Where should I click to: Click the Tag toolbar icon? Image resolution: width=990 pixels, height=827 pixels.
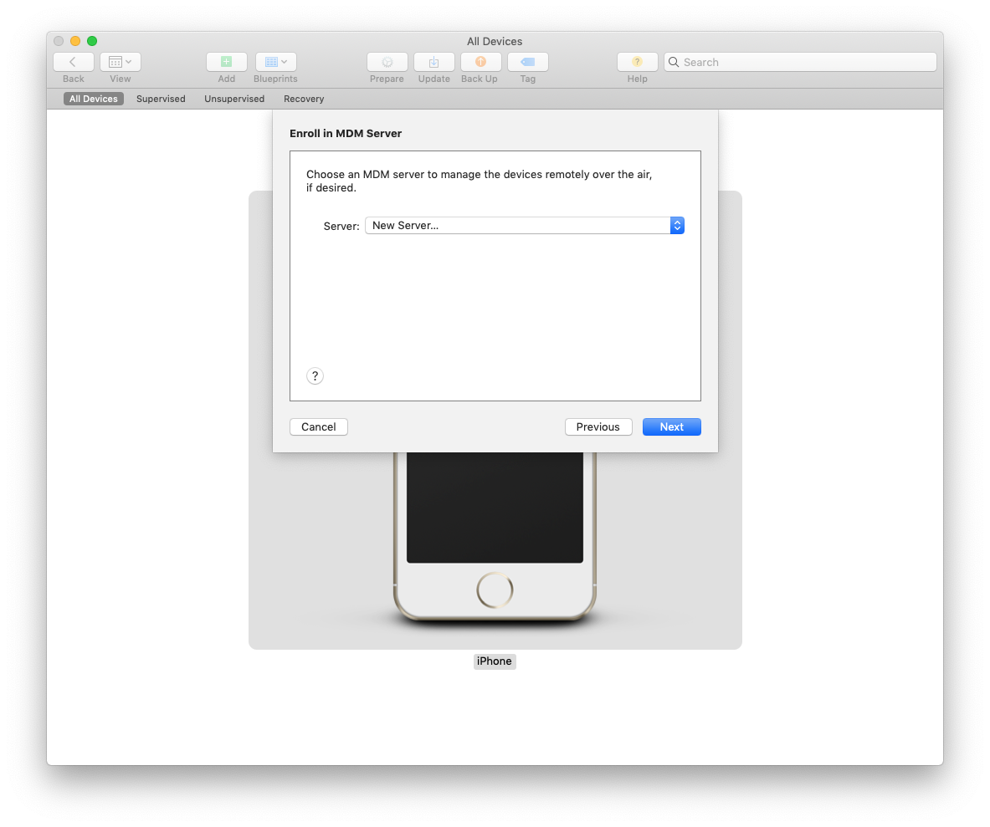[x=527, y=62]
